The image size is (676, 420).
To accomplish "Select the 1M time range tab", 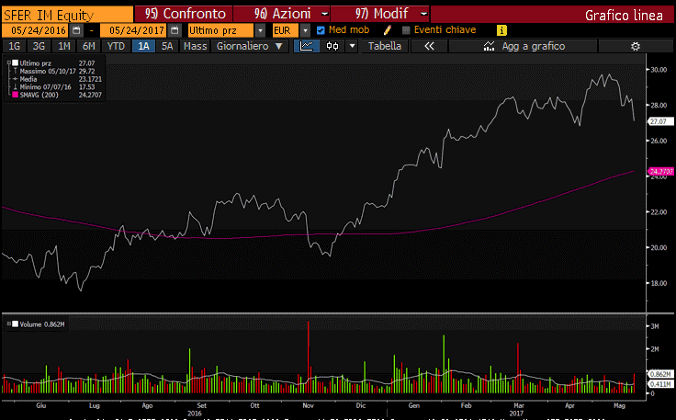I will pyautogui.click(x=63, y=46).
